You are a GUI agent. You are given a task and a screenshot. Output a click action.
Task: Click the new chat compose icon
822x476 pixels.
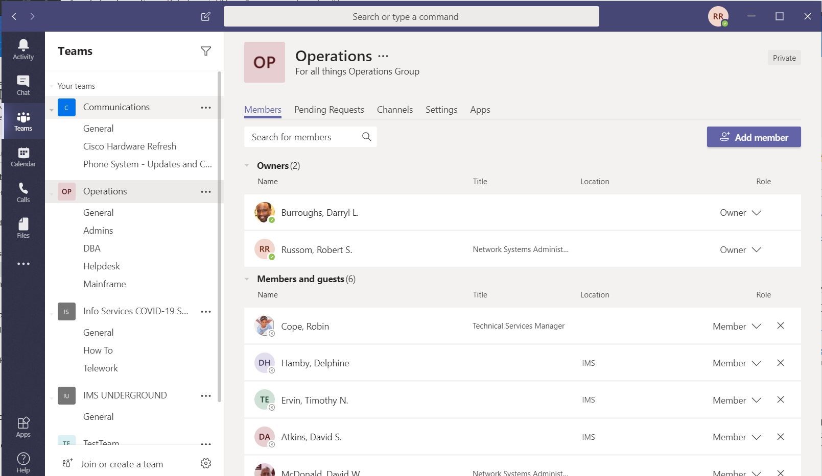click(205, 16)
